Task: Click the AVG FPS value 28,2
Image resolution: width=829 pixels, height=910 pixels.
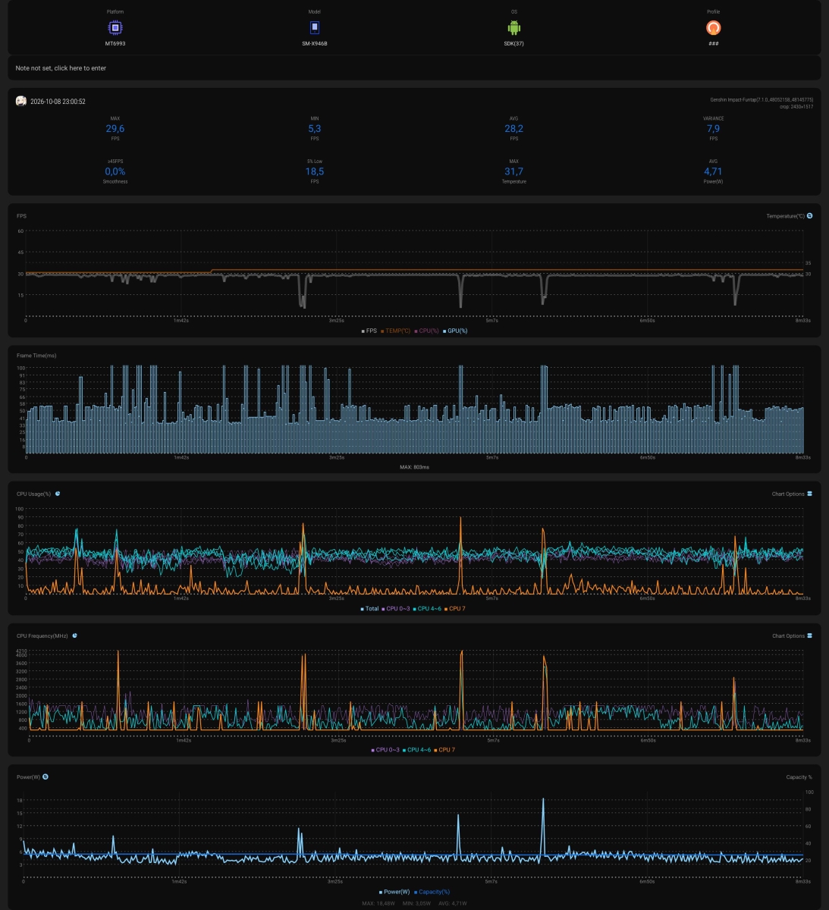Action: [513, 129]
